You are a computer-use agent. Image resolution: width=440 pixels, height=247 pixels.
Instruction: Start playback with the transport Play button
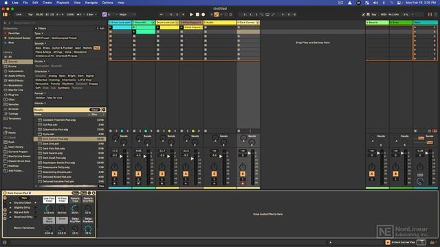pos(191,14)
